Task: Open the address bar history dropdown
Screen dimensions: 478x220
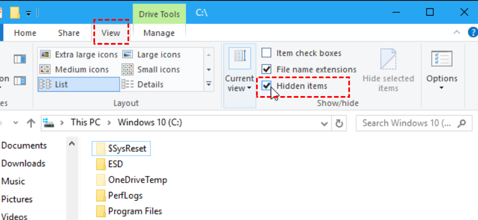Action: pyautogui.click(x=324, y=123)
